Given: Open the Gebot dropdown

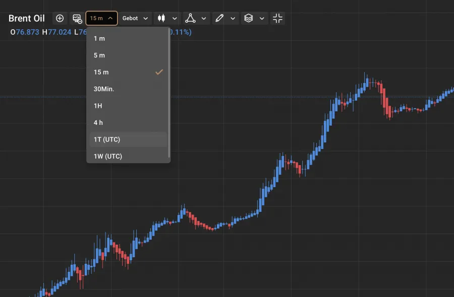Looking at the screenshot, I should click(x=135, y=18).
